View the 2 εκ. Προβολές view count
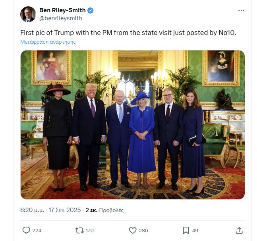The image size is (257, 241). 104,210
